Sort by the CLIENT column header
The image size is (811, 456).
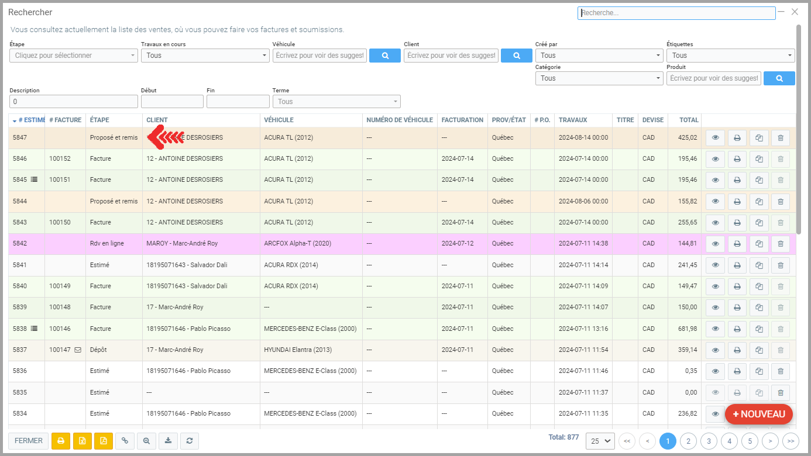coord(157,120)
